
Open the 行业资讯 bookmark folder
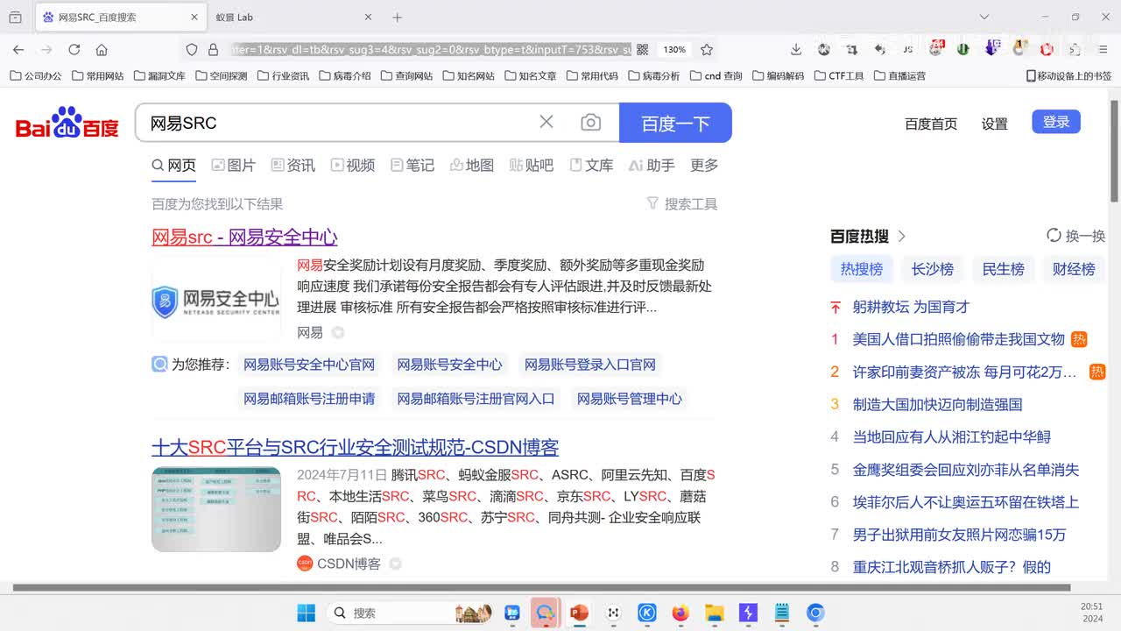284,76
